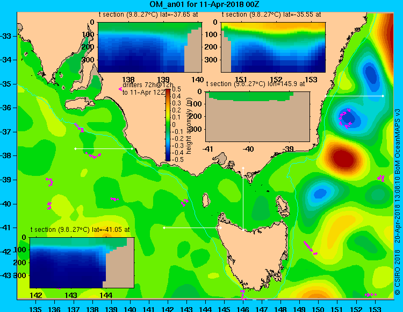403x312 pixels.
Task: Click the 't section lat=-37.65' inset heading
Action: (x=148, y=15)
